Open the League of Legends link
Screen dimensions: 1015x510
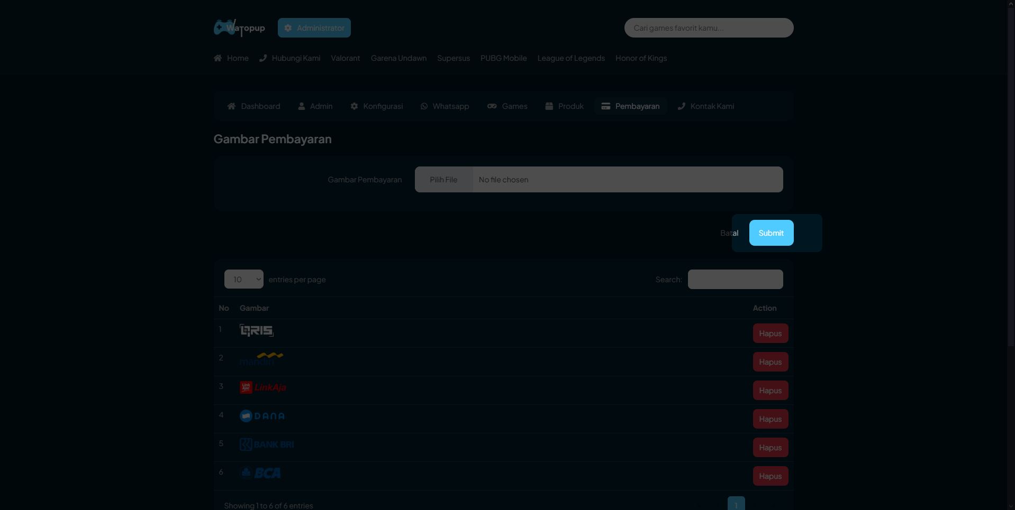[571, 58]
